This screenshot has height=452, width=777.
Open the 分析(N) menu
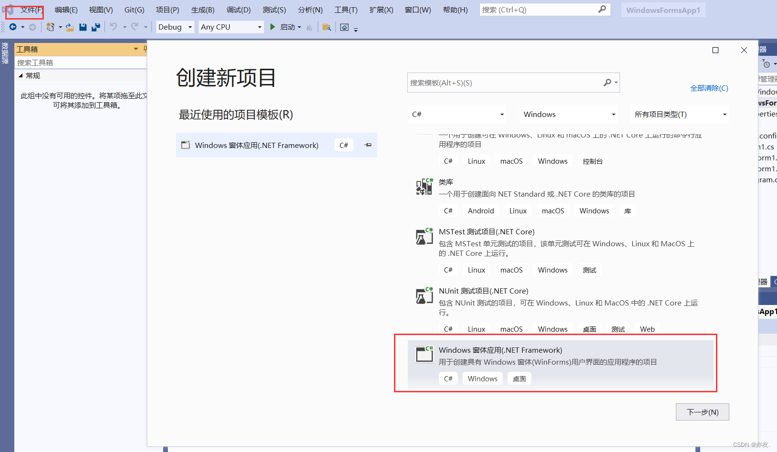coord(311,10)
